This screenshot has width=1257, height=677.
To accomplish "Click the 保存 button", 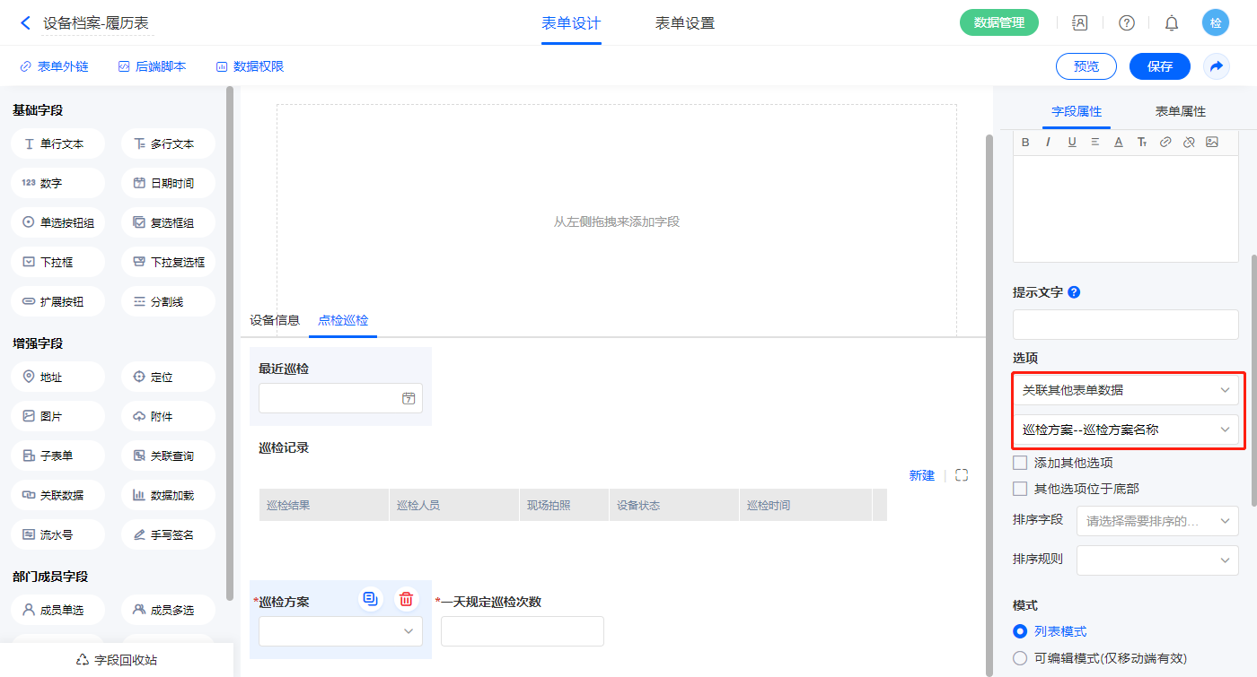I will [x=1159, y=66].
